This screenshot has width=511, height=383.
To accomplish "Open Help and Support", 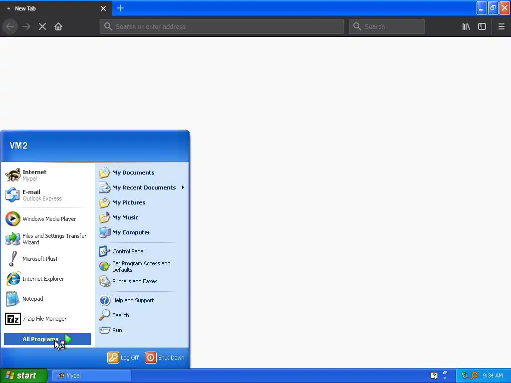I will pyautogui.click(x=142, y=300).
